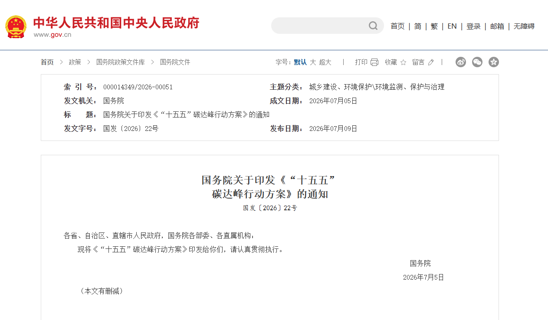Select issuing agency value 国务院
The height and width of the screenshot is (320, 548).
114,101
